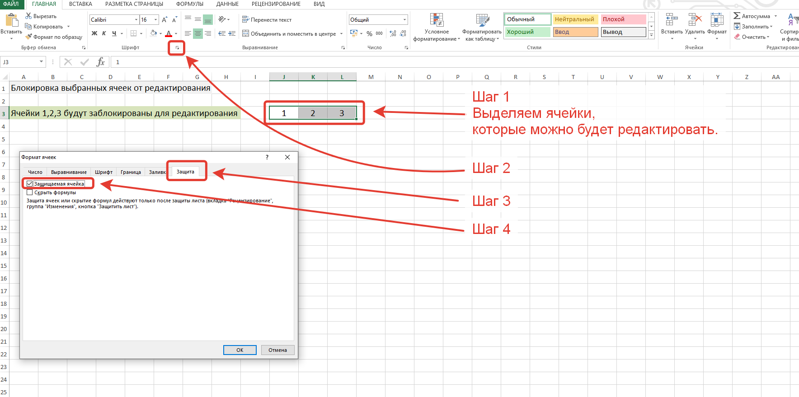Image resolution: width=799 pixels, height=397 pixels.
Task: Align cell text right
Action: (x=208, y=33)
